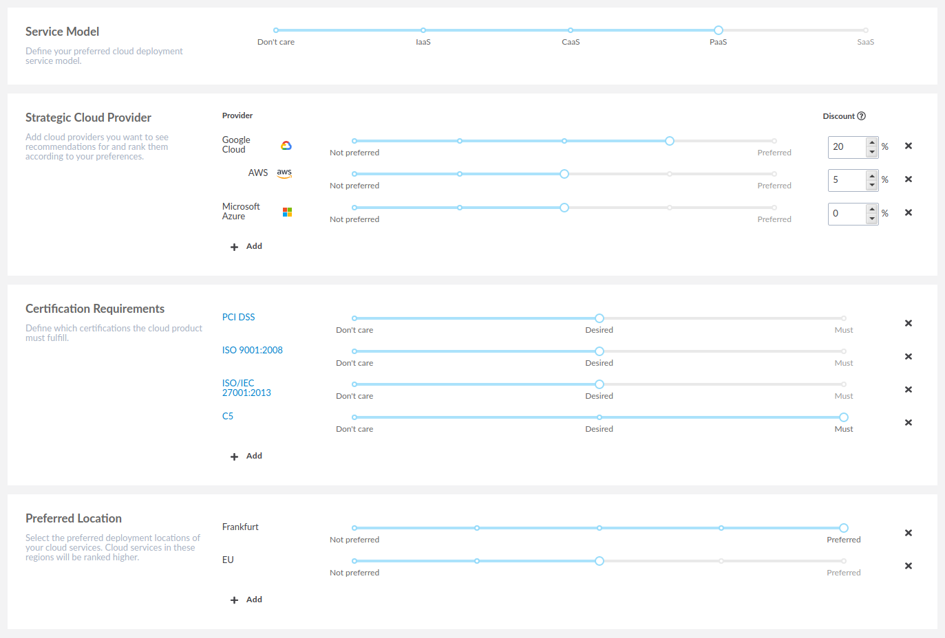Screen dimensions: 945x638
Task: Set Microsoft Azure slider to Preferred end
Action: pos(774,208)
